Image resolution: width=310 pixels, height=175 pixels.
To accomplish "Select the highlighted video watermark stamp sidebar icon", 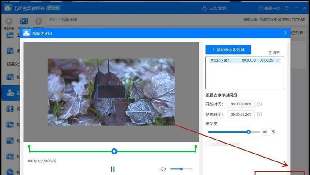I will tap(10, 92).
